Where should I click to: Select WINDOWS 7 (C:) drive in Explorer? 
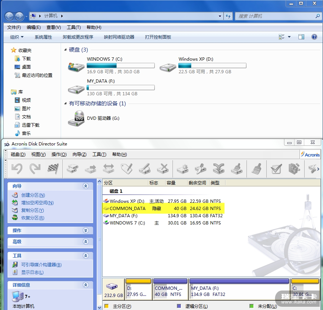[111, 65]
